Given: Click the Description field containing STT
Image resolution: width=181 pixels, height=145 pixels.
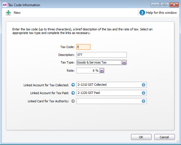Looking at the screenshot, I should click(x=102, y=55).
